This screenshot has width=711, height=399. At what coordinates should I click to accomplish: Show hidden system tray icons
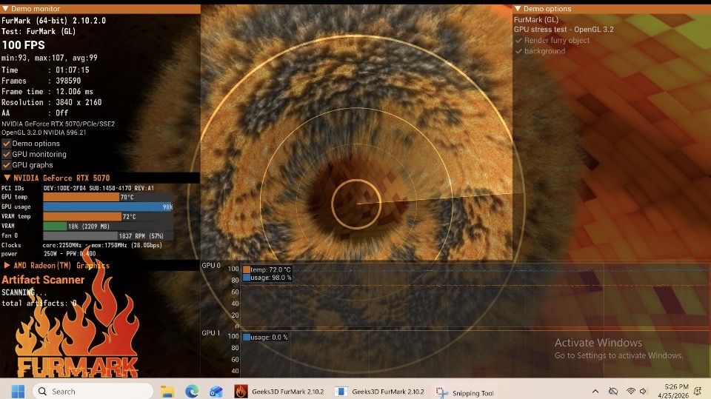(x=595, y=391)
